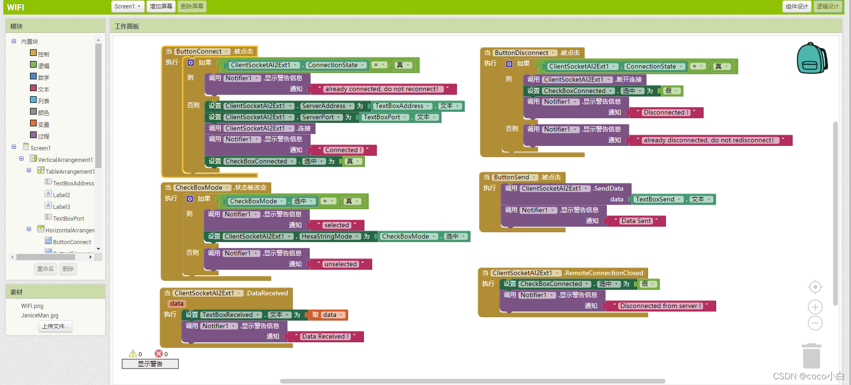Screen dimensions: 851x385
Task: Open HexaStringMode property dropdown
Action: (x=330, y=237)
